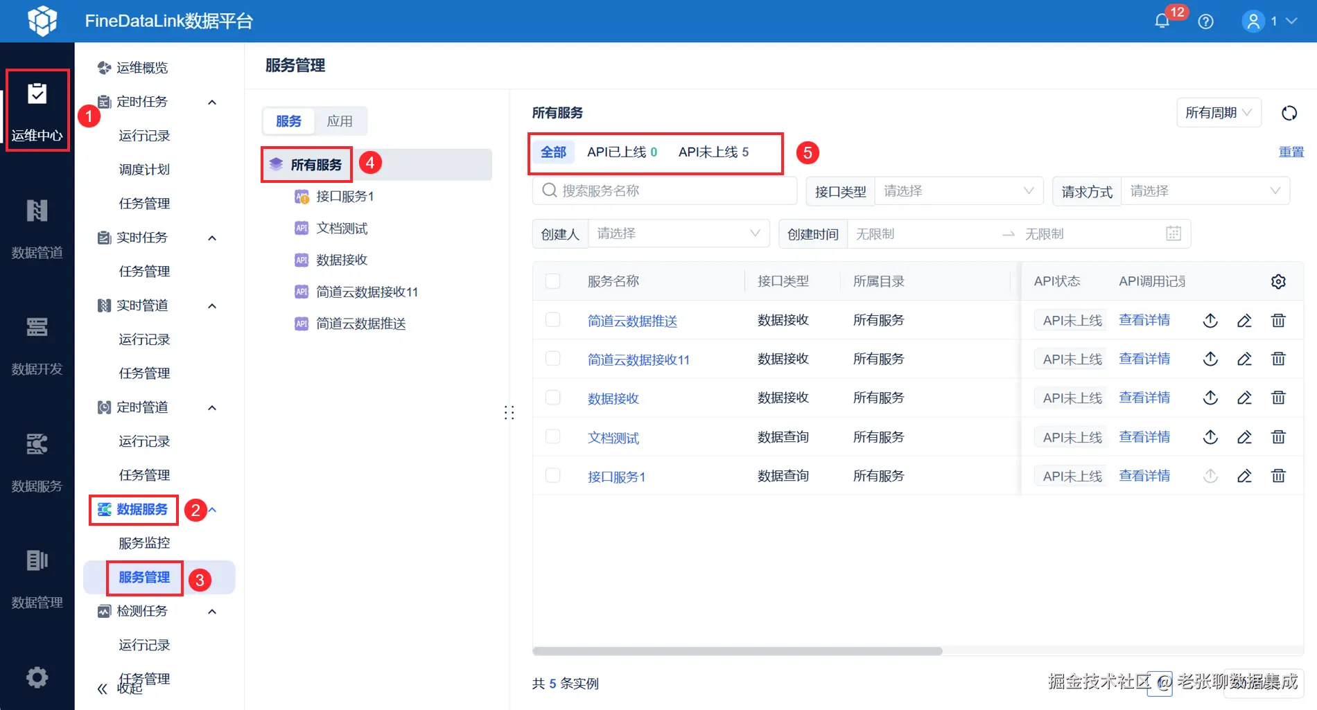This screenshot has width=1317, height=710.
Task: Refresh the service list
Action: (1289, 113)
